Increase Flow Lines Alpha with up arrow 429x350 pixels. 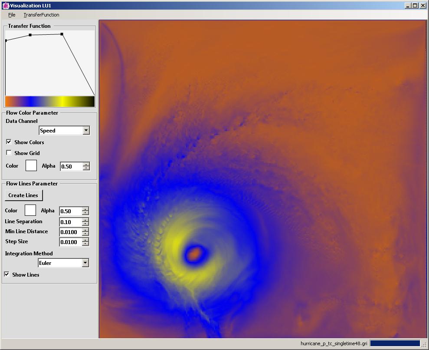(x=85, y=209)
